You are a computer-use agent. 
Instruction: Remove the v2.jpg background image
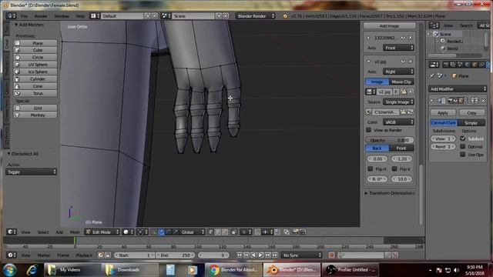point(411,62)
